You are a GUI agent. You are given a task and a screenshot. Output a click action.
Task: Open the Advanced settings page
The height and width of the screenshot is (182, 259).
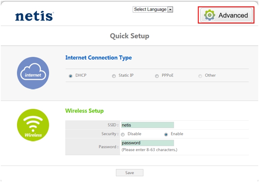pos(226,15)
